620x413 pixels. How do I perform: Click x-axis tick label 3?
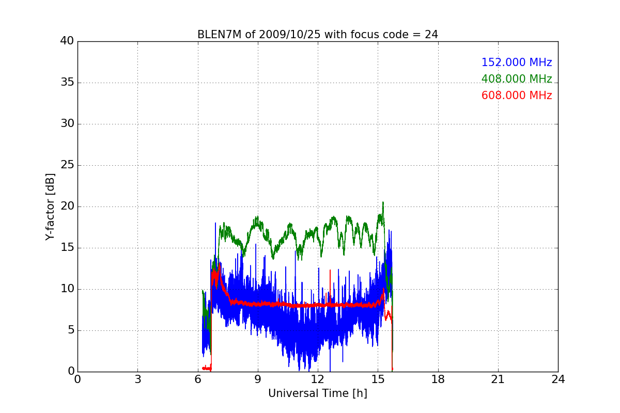tap(137, 379)
